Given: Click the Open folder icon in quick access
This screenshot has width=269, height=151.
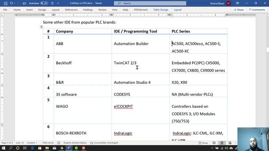Looking at the screenshot, I should pyautogui.click(x=24, y=3).
